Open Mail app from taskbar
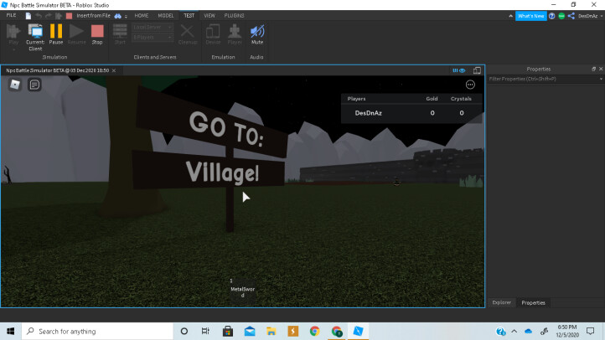This screenshot has height=340, width=605. (250, 331)
